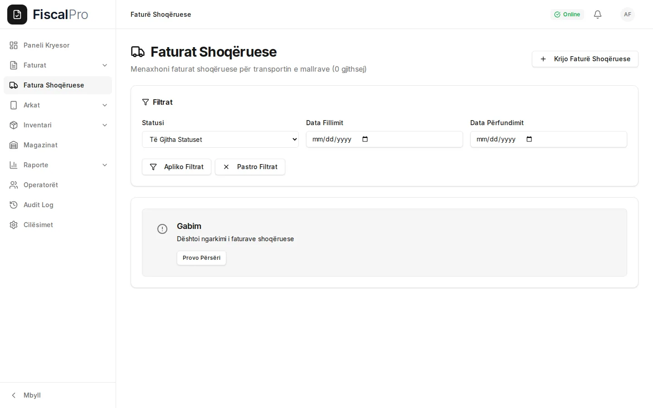The width and height of the screenshot is (653, 408).
Task: Click the FiscalPro logo icon
Action: coord(17,15)
